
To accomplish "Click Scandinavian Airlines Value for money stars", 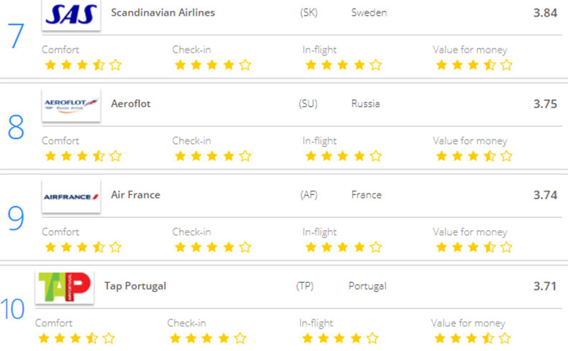I will click(x=474, y=65).
